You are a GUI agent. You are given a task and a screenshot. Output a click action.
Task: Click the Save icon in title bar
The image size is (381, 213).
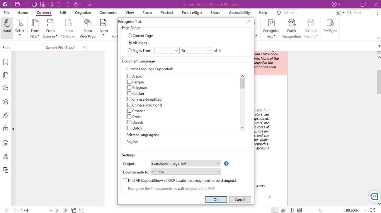click(x=26, y=4)
